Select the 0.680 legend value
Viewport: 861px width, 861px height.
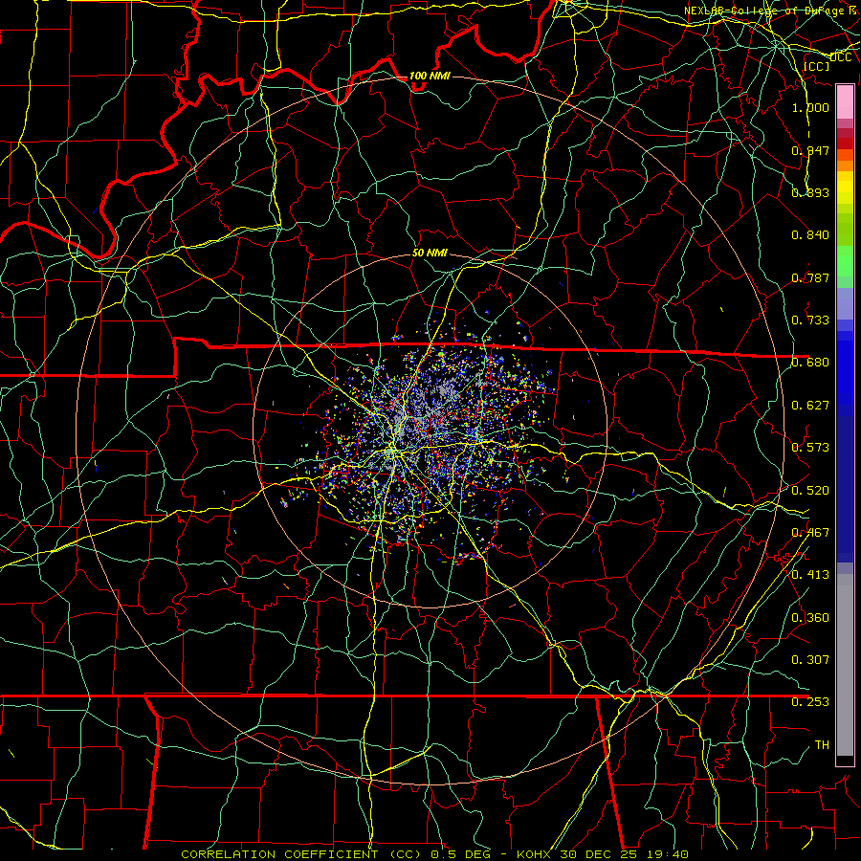pyautogui.click(x=810, y=363)
